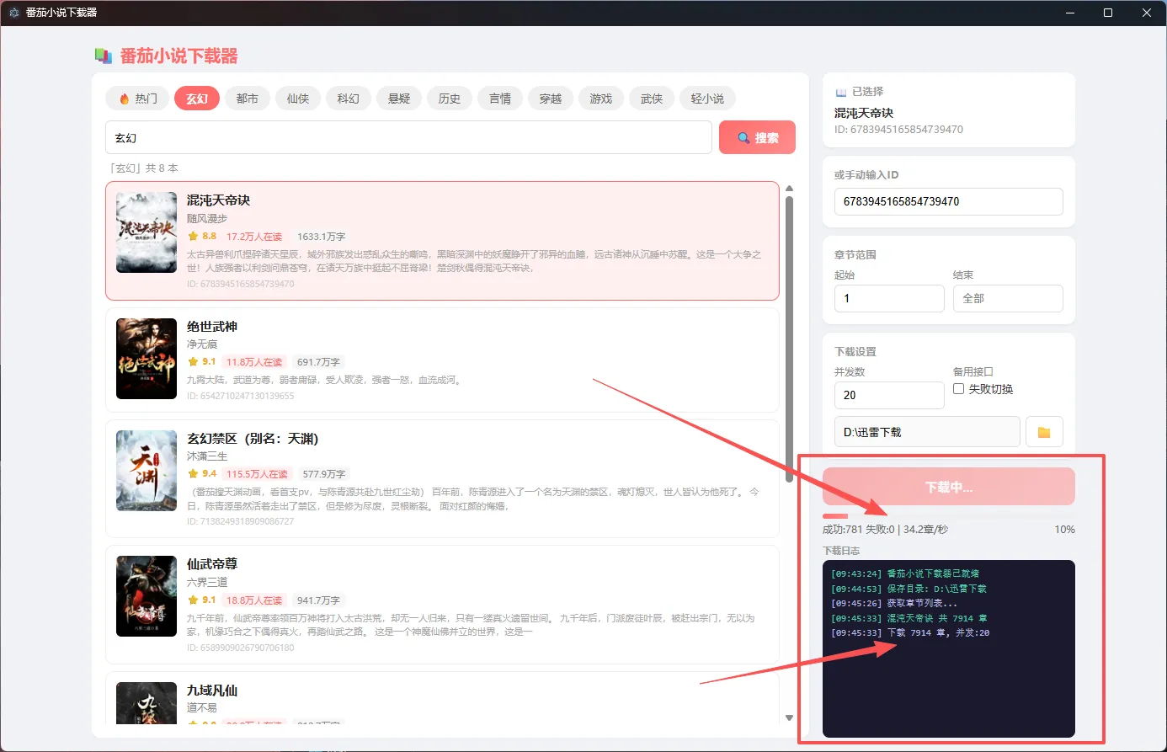Select the 玄幻 category tab
The image size is (1167, 752).
point(197,99)
